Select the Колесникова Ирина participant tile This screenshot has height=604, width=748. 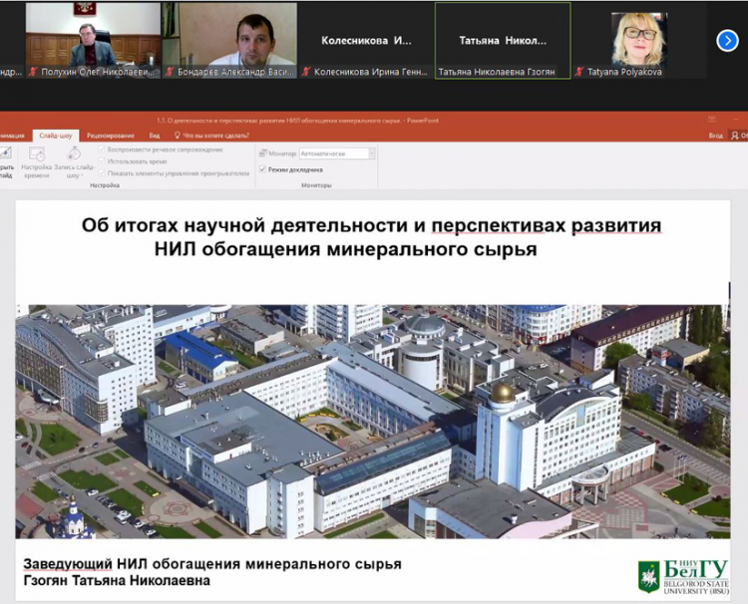(x=366, y=41)
